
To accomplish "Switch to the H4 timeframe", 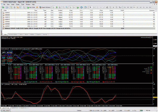I will pos(141,7).
